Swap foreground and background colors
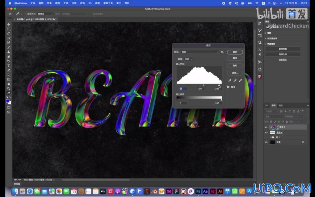The width and height of the screenshot is (315, 197). (x=10, y=98)
